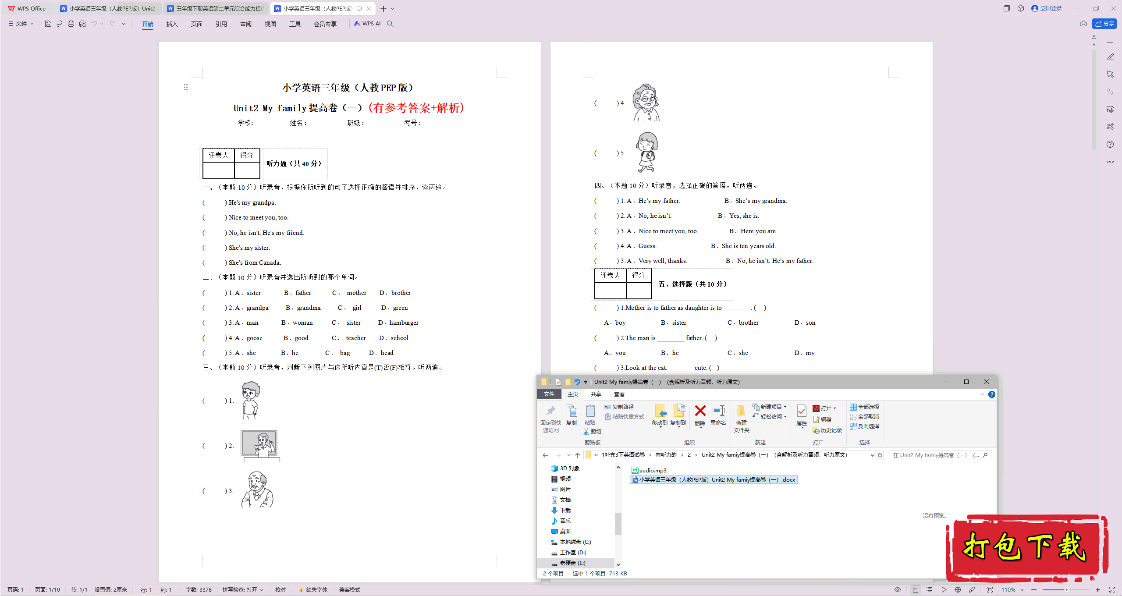Click the 立即登录 button
This screenshot has height=596, width=1122.
pyautogui.click(x=1050, y=8)
